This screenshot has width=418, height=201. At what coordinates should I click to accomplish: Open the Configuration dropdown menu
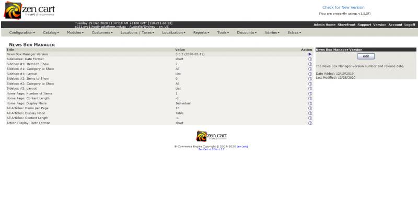(22, 32)
